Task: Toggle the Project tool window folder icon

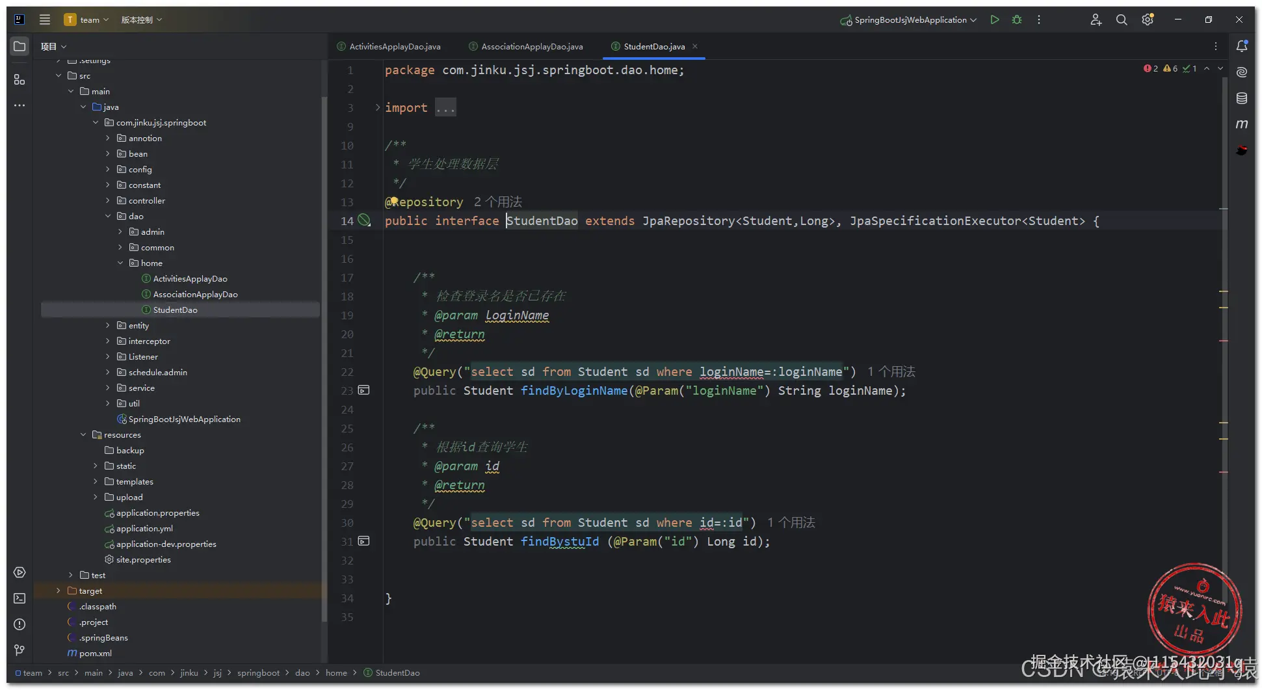Action: [20, 46]
